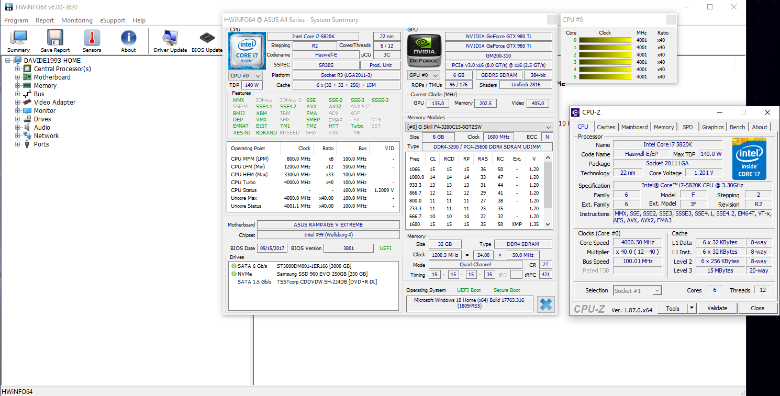This screenshot has width=780, height=396.
Task: Open the Report menu
Action: [x=44, y=20]
